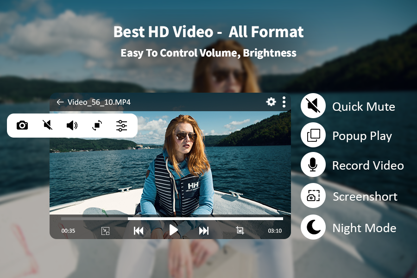417x278 pixels.
Task: Take a snapshot with the camera icon
Action: 22,125
